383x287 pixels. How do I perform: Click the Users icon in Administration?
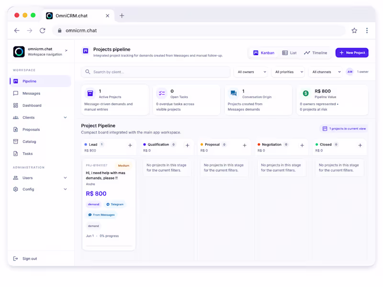click(x=16, y=177)
